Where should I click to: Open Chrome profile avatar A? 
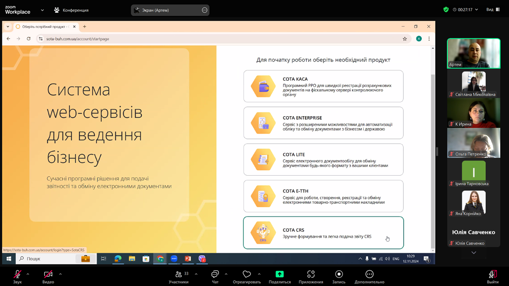(419, 38)
